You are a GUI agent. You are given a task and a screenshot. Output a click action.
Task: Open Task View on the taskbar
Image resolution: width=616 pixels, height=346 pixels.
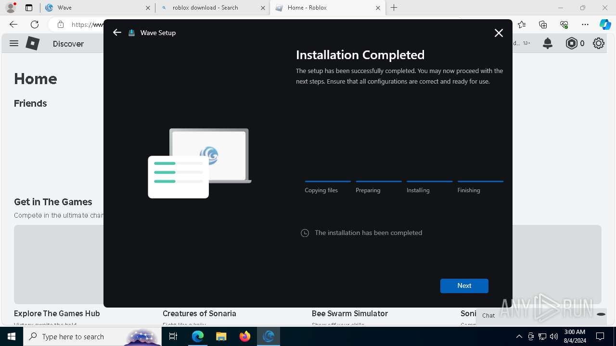pyautogui.click(x=174, y=336)
